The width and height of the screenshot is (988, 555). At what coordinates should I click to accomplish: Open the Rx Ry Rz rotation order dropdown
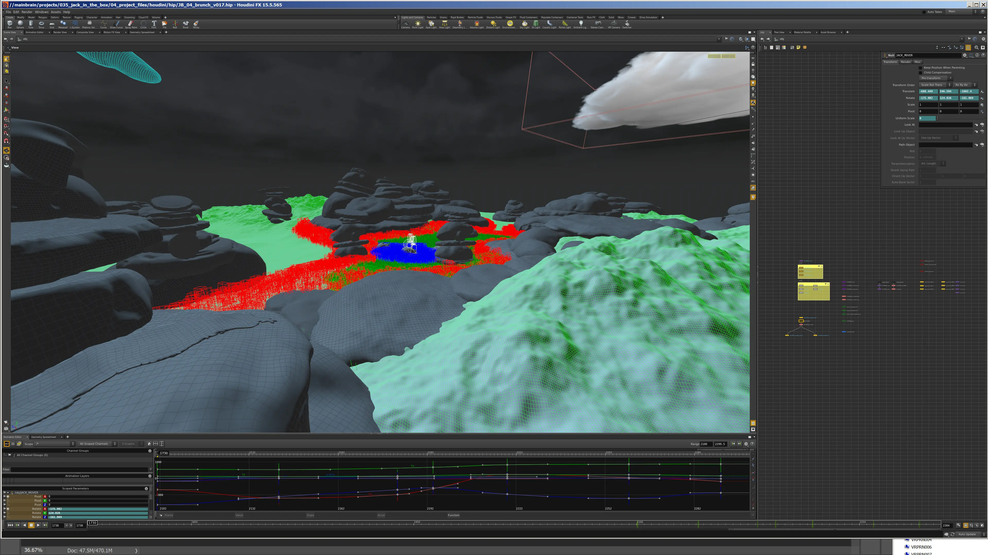(965, 85)
